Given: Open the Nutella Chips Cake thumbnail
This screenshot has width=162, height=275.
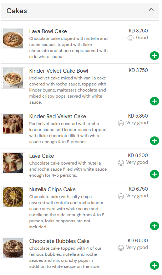Looking at the screenshot, I should point(13,196).
